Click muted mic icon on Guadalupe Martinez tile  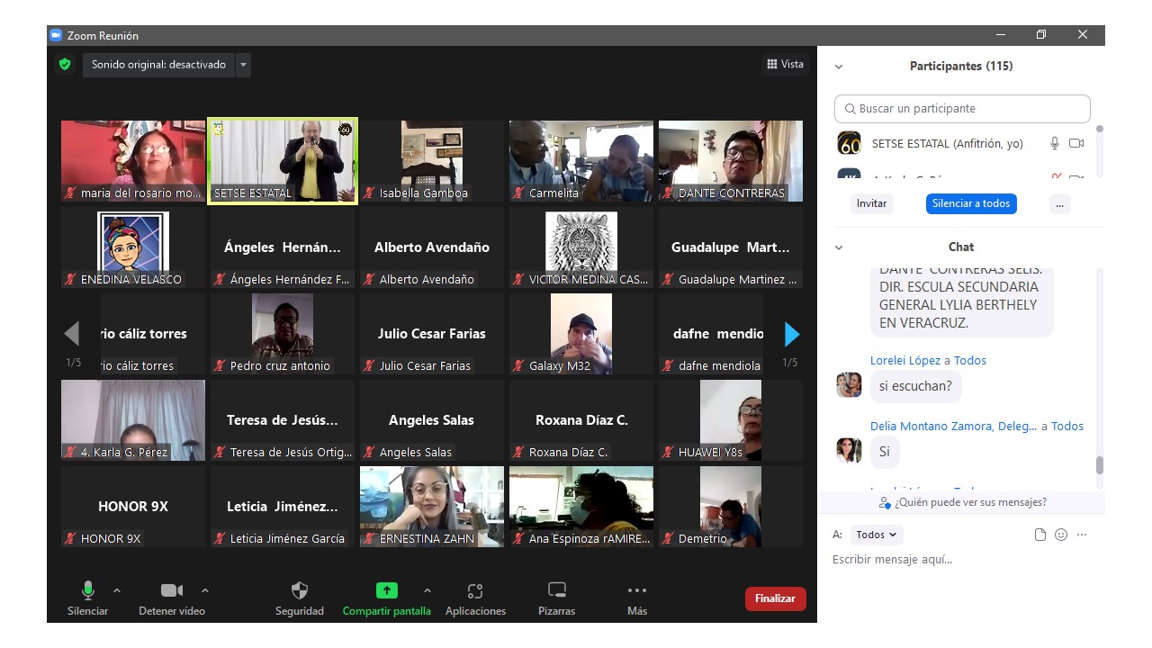tap(668, 280)
